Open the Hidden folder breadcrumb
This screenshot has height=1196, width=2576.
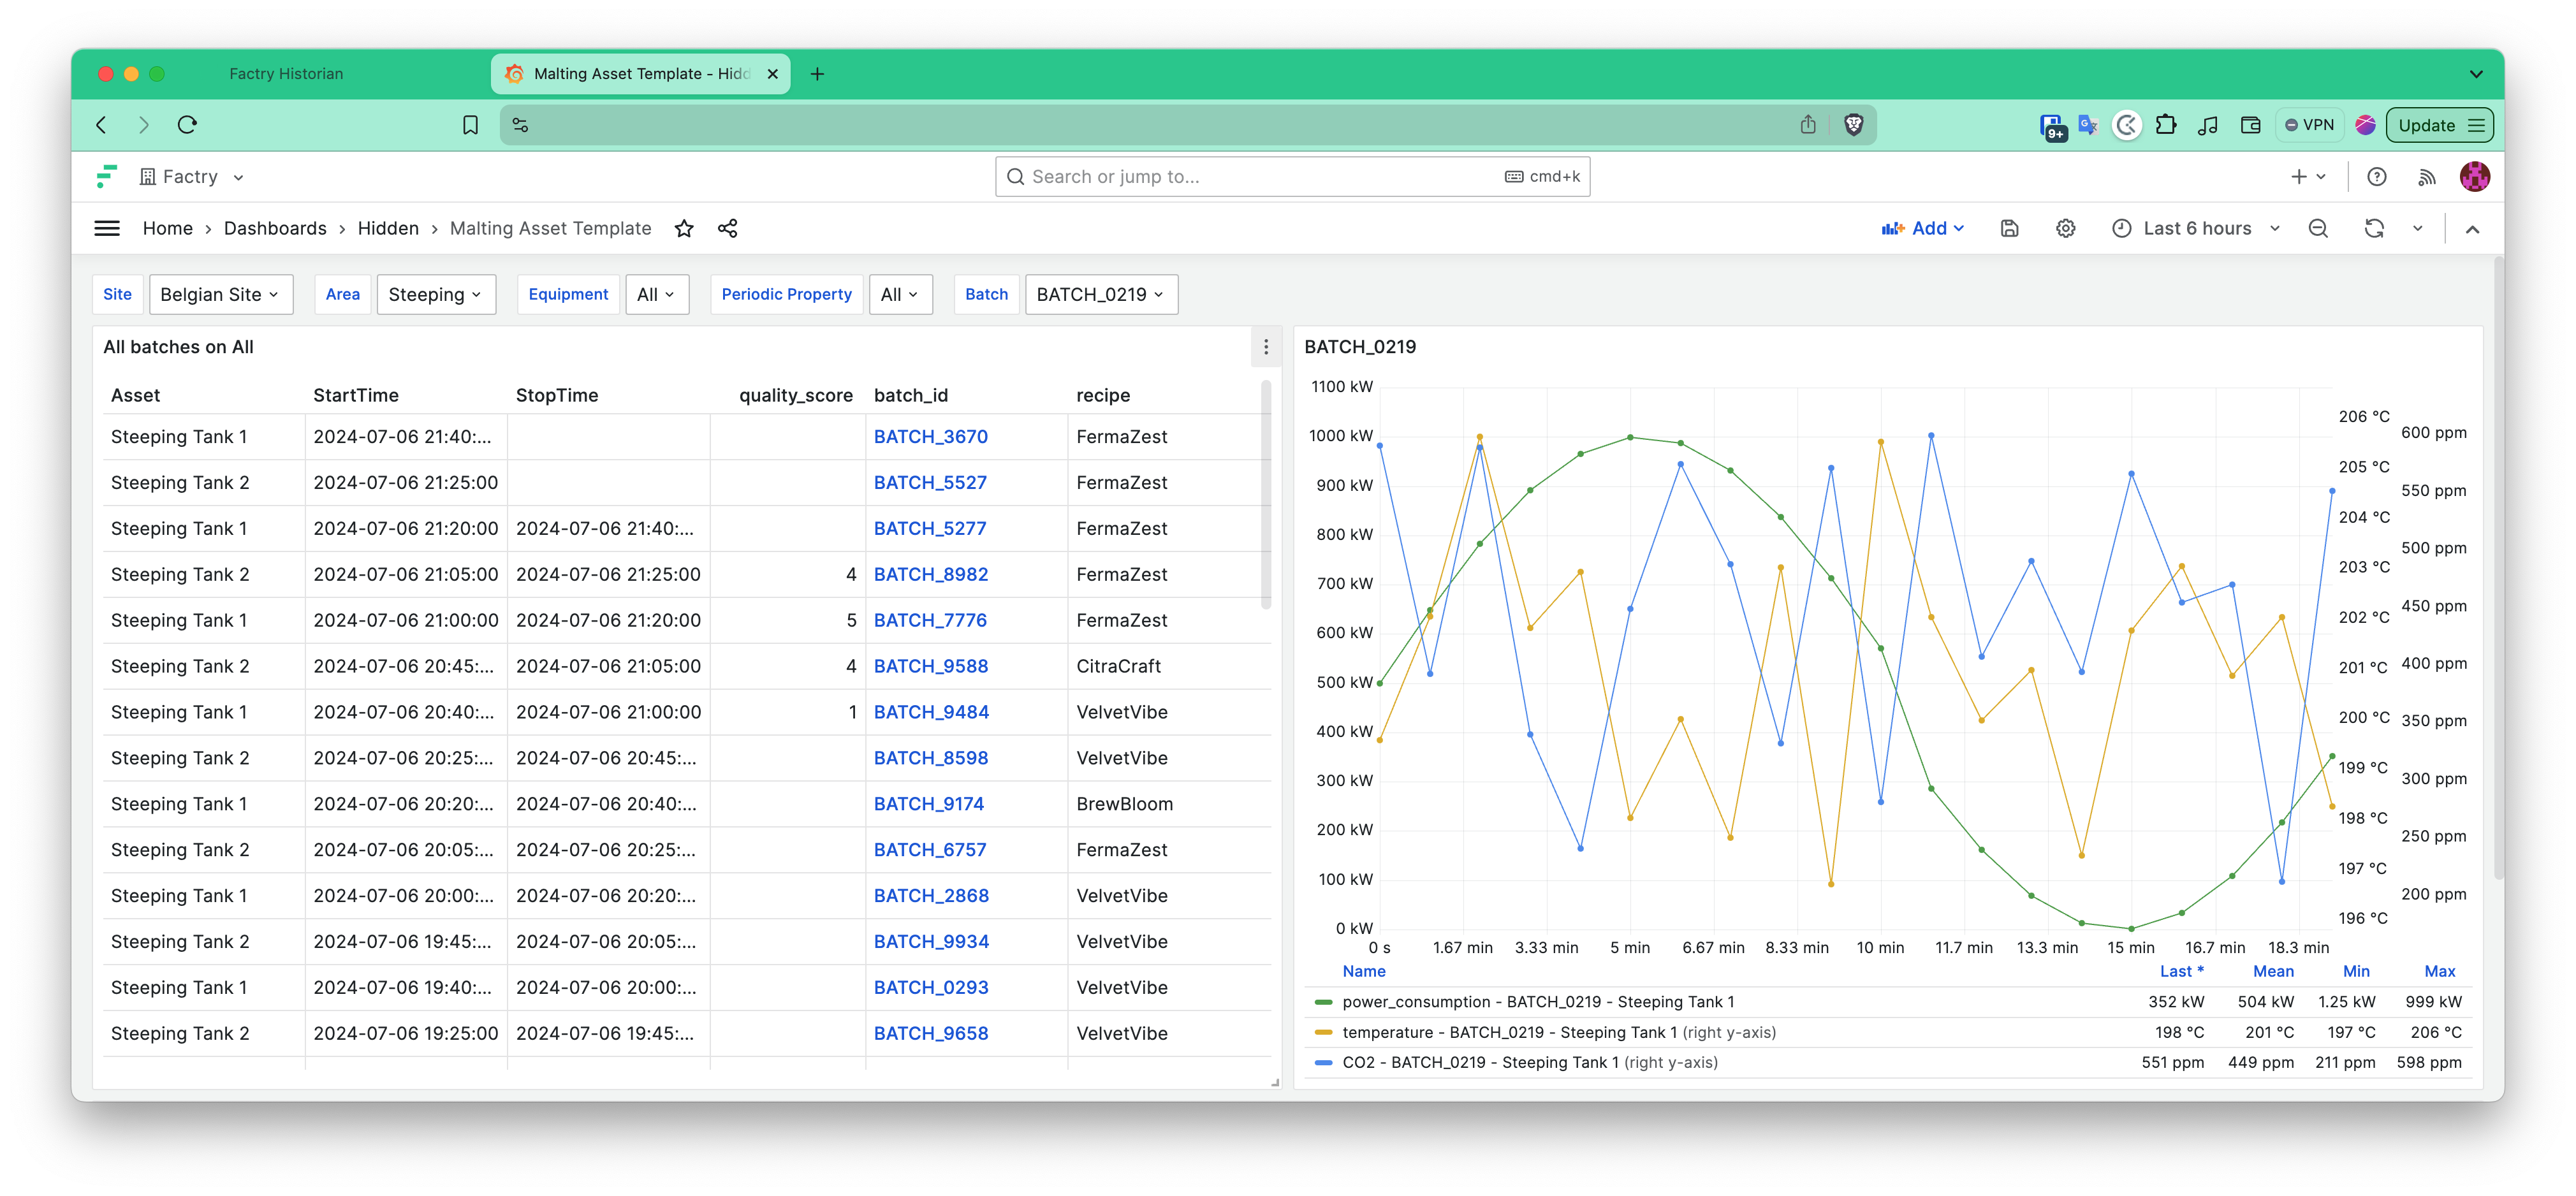click(388, 229)
